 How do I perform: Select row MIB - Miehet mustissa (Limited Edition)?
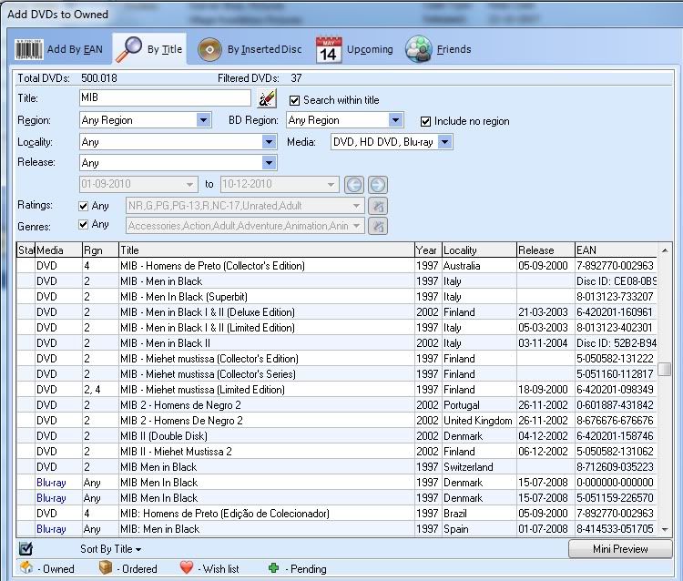(336, 390)
